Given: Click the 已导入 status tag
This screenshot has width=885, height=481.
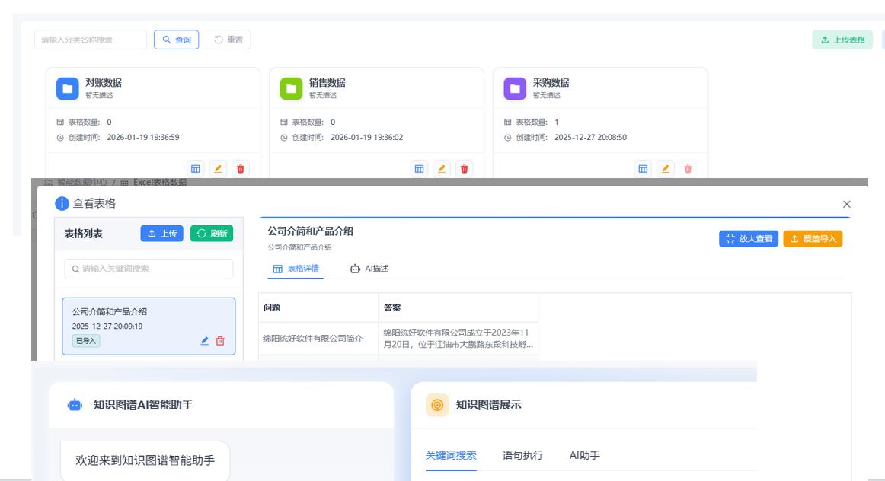Looking at the screenshot, I should point(86,341).
